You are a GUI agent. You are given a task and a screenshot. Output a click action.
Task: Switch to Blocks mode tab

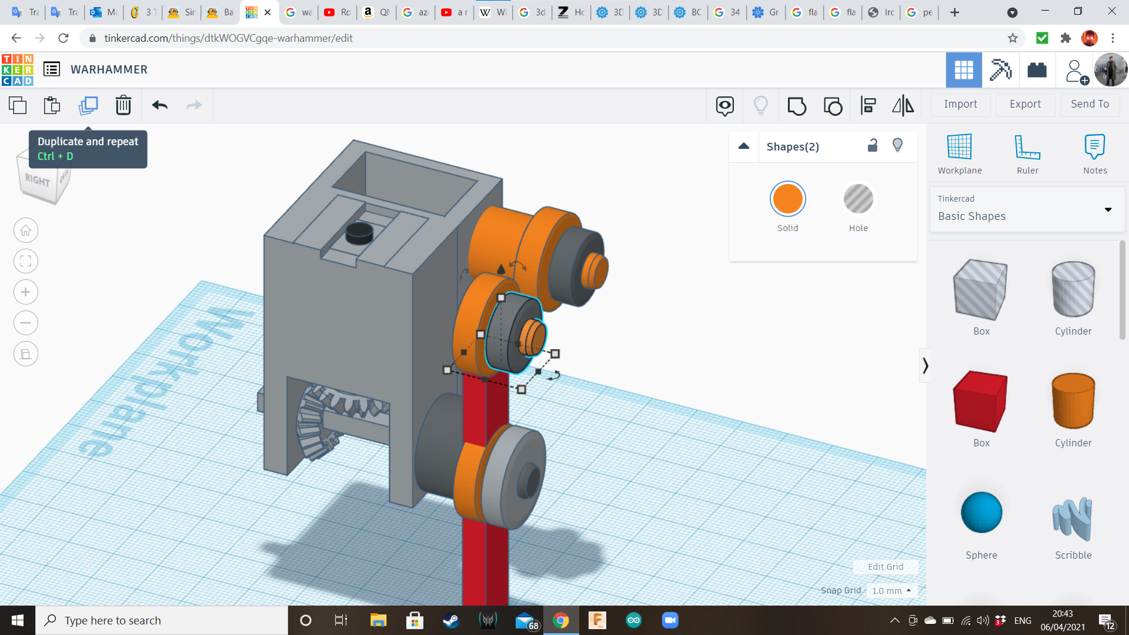tap(1000, 70)
